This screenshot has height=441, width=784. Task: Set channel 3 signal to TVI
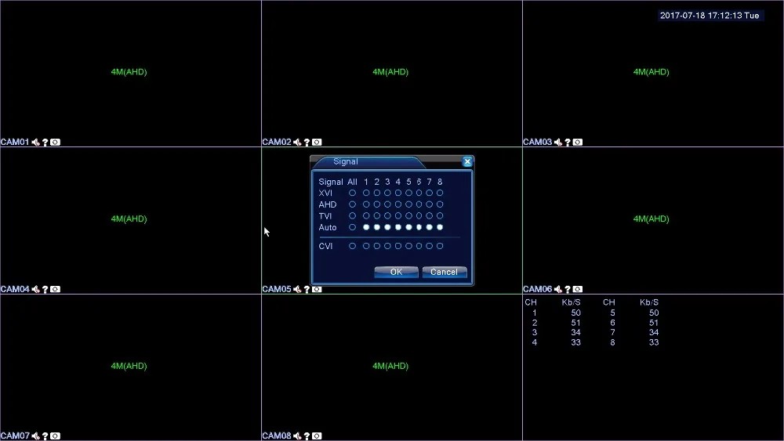tap(387, 215)
